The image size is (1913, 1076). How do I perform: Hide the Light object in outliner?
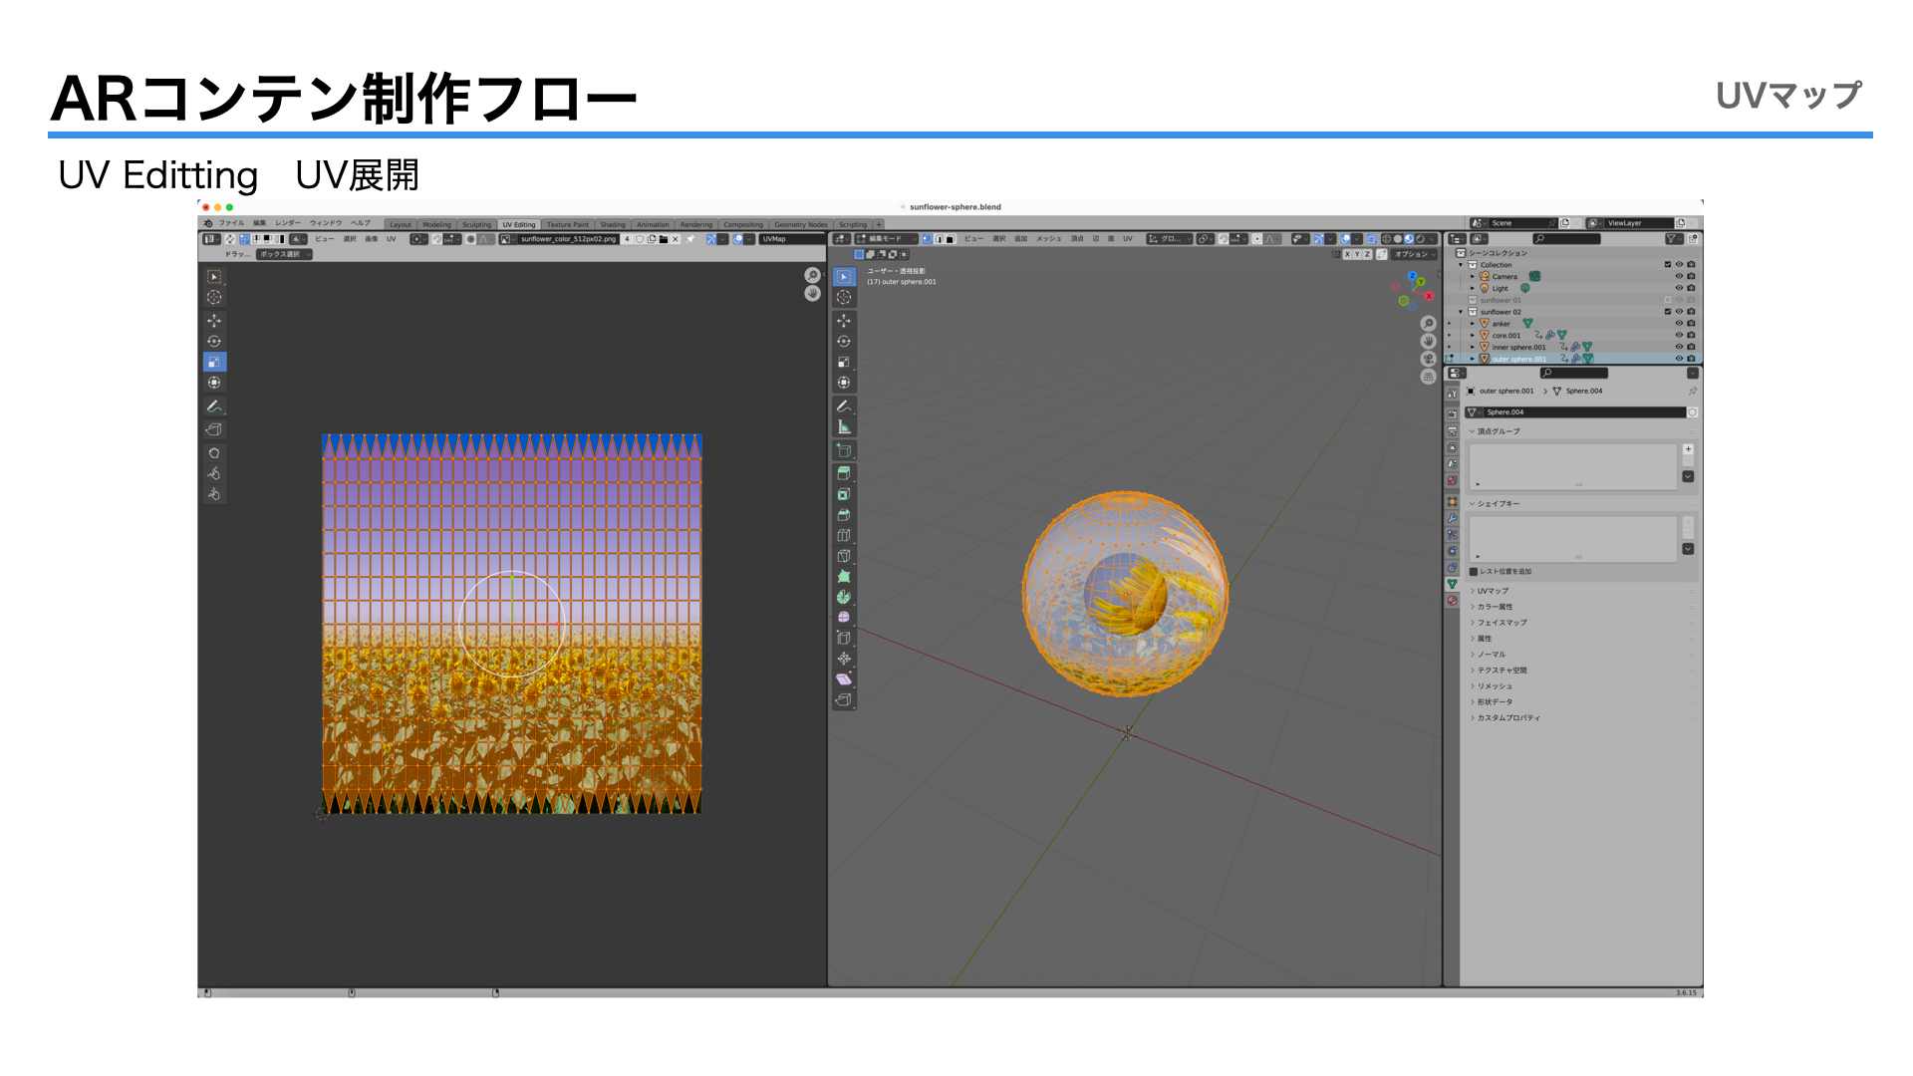point(1679,288)
